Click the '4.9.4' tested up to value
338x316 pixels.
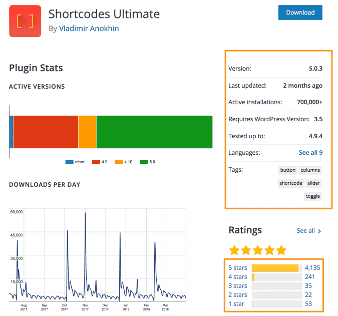pyautogui.click(x=315, y=136)
